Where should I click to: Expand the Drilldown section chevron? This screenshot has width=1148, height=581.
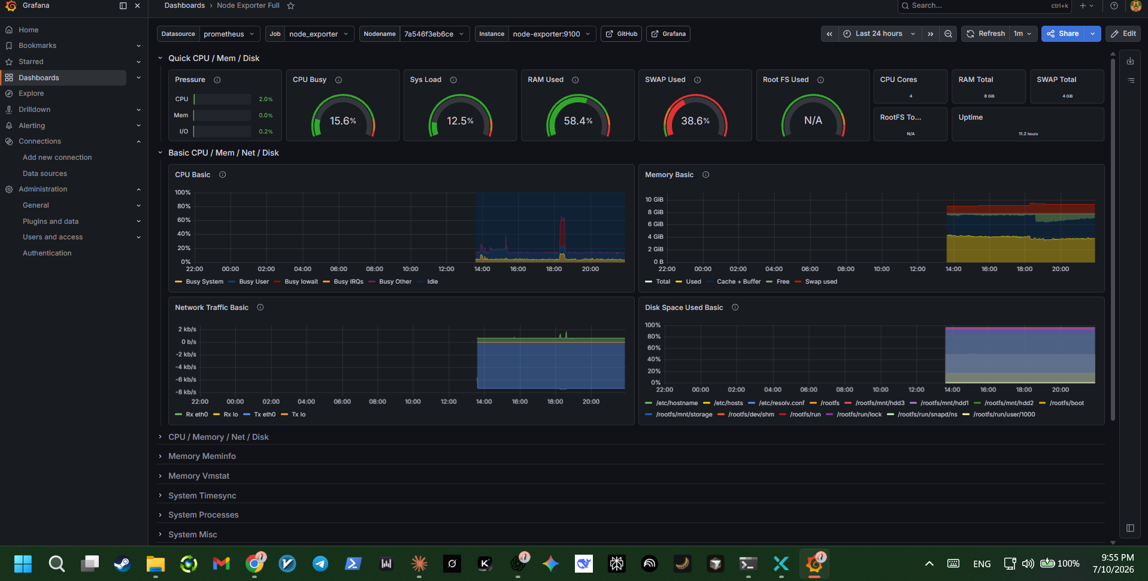pos(138,109)
